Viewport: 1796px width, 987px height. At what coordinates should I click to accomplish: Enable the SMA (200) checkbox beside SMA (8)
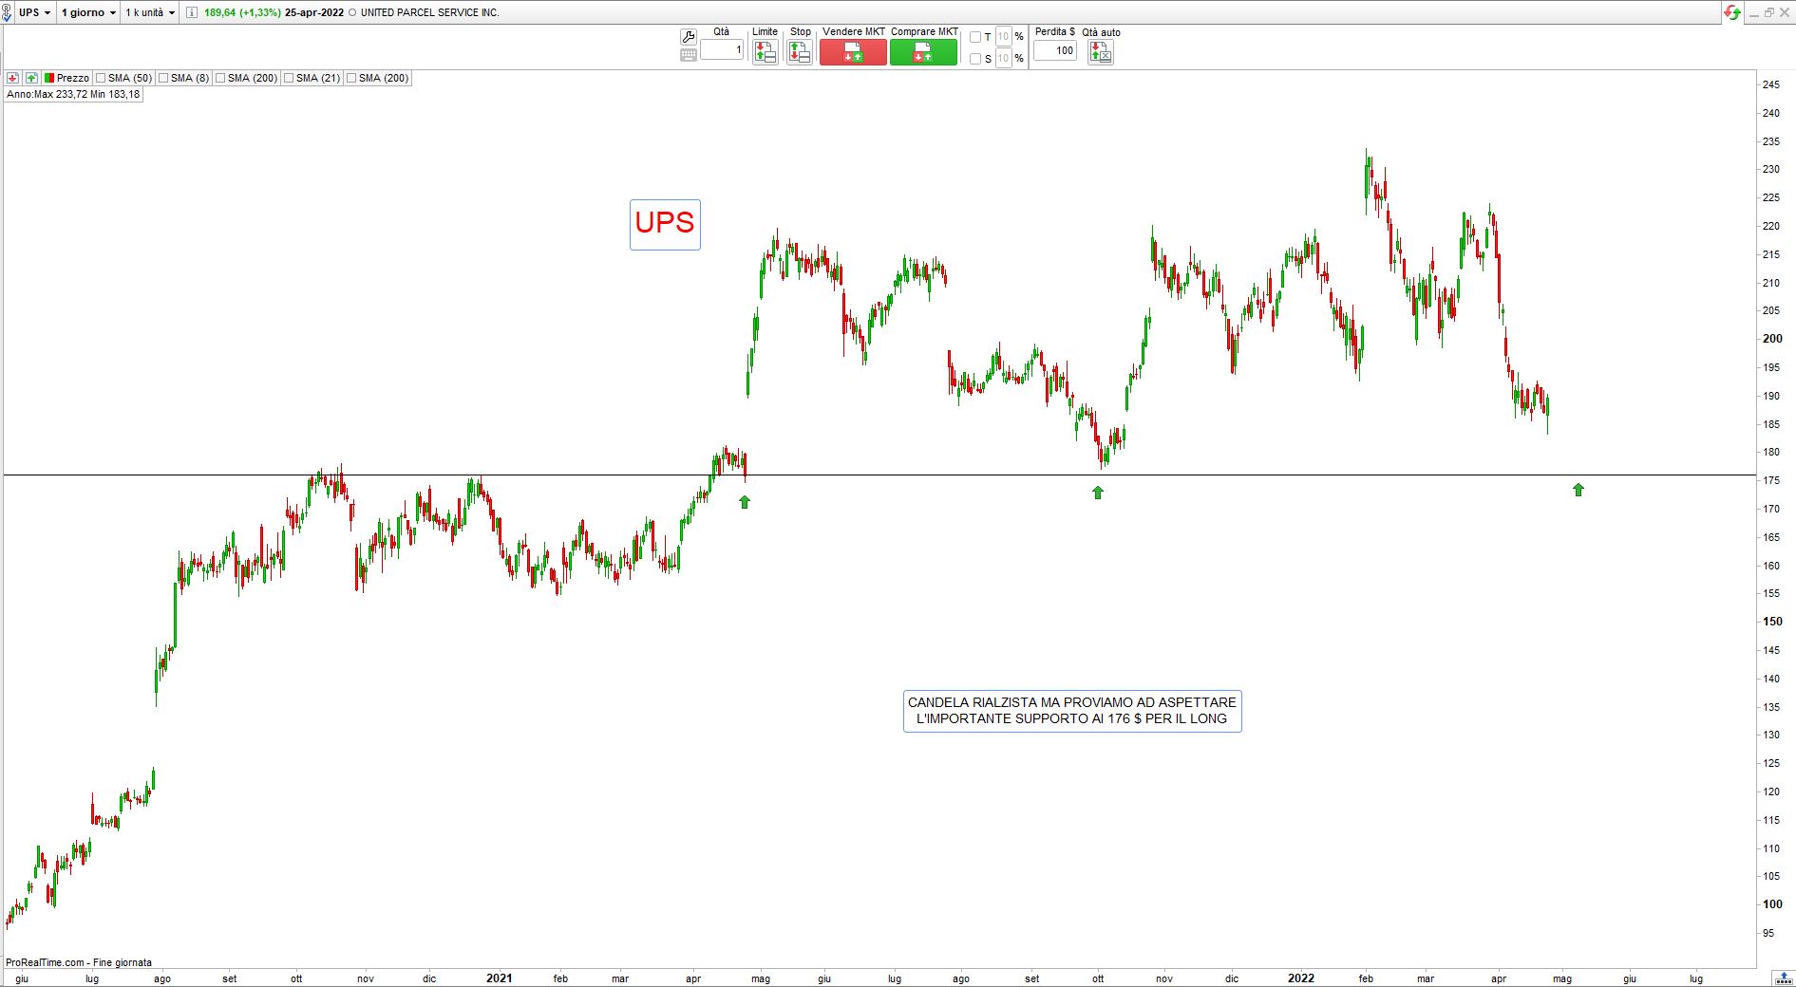[220, 78]
